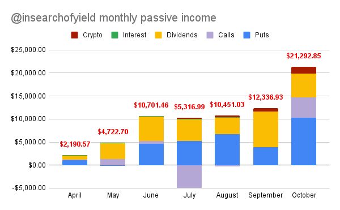Click the chart title '@insearchofyield monthly passive income'
This screenshot has width=340, height=210.
[x=113, y=18]
